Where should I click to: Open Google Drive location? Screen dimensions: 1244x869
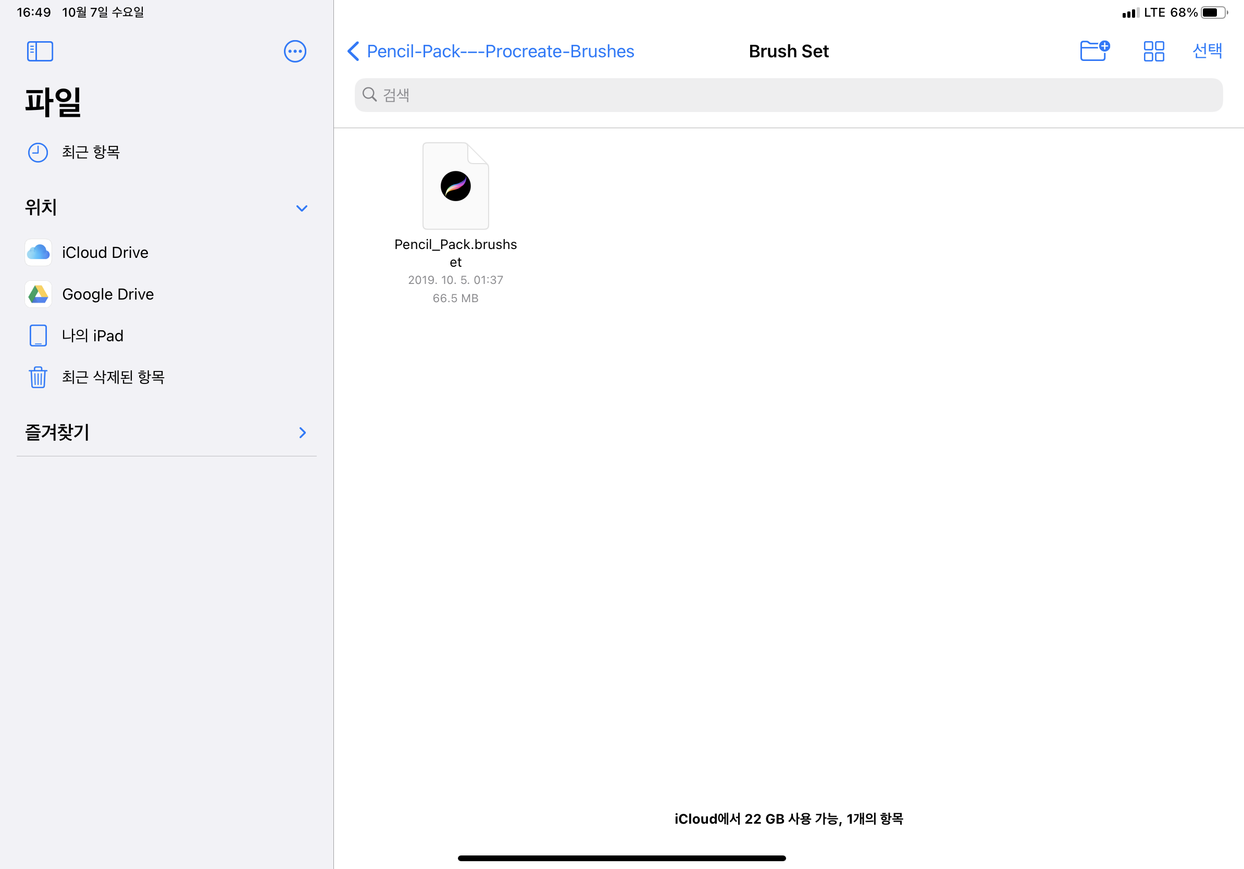tap(166, 294)
